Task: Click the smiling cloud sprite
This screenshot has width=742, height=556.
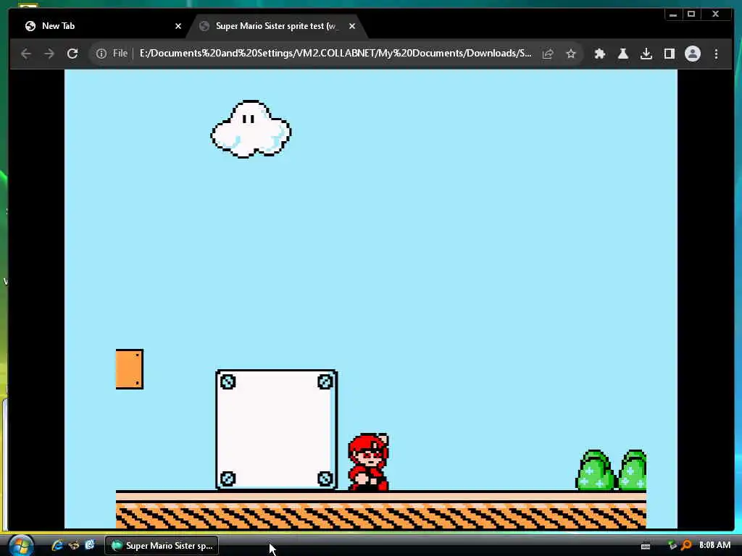Action: pos(251,129)
